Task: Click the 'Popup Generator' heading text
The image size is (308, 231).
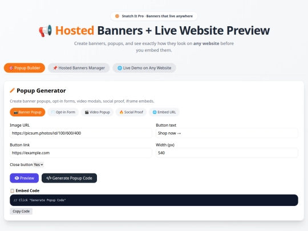Action: [x=41, y=91]
